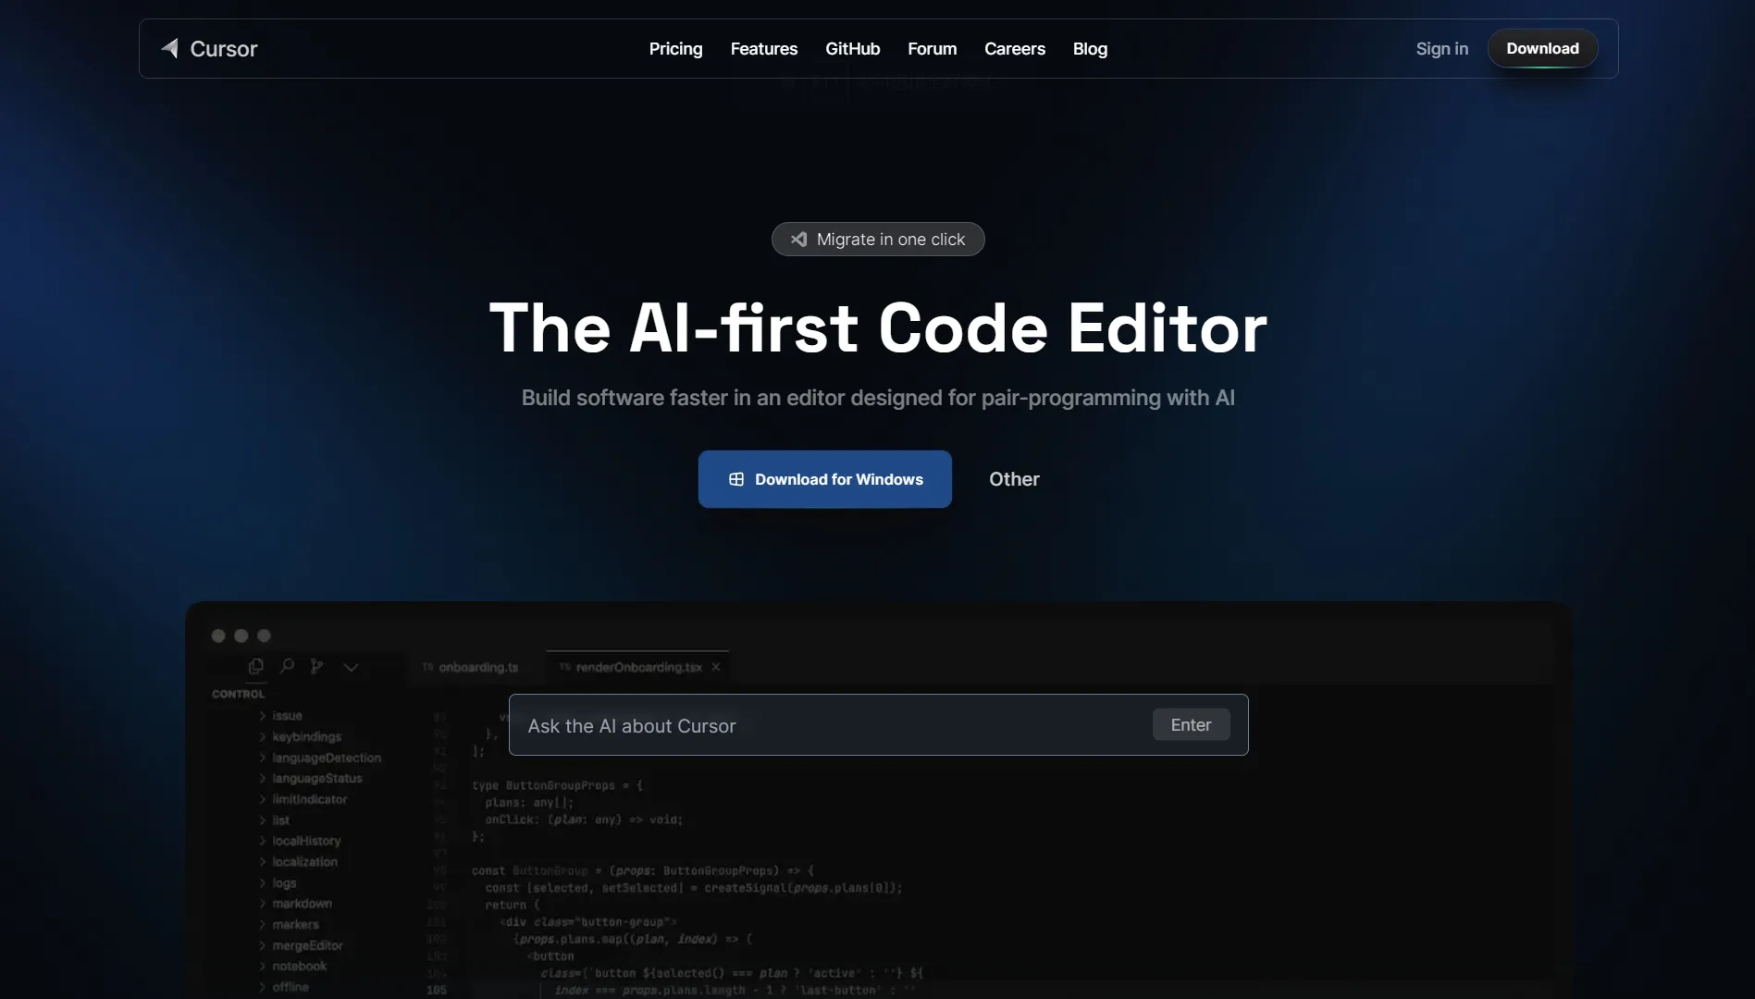This screenshot has height=999, width=1755.
Task: Expand the languageStatus folder
Action: [x=310, y=779]
